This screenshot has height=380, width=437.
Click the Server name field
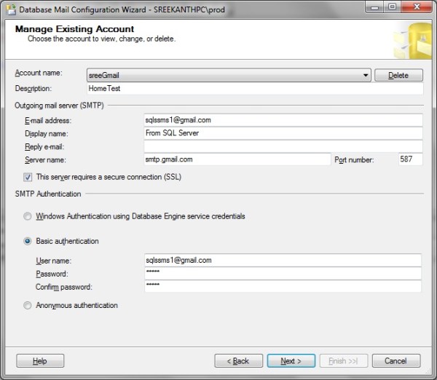pos(237,159)
